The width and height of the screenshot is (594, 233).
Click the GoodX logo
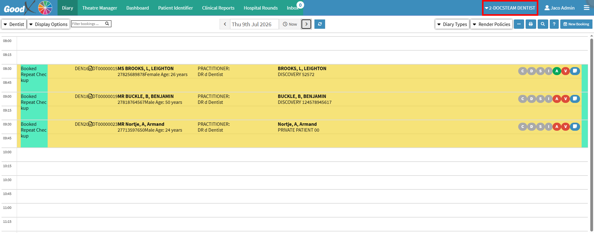point(19,8)
